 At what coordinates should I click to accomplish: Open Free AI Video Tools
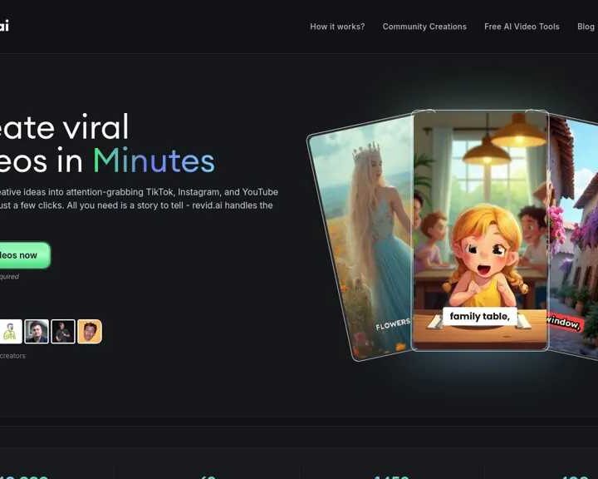click(522, 27)
